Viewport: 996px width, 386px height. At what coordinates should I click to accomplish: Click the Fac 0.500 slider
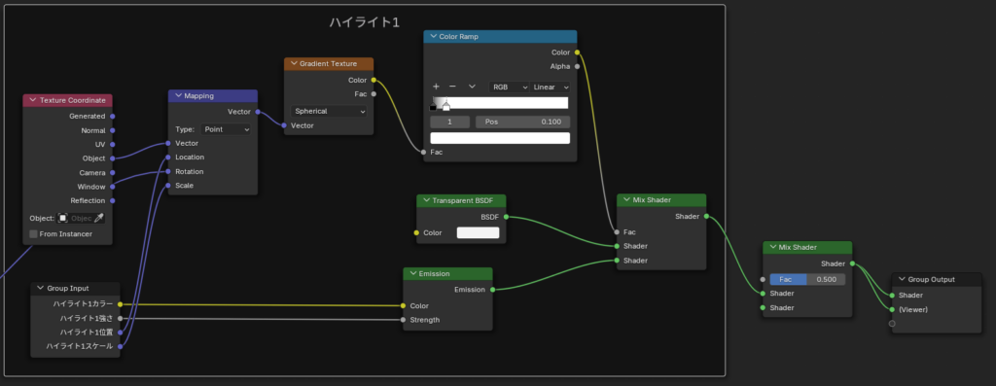coord(807,279)
